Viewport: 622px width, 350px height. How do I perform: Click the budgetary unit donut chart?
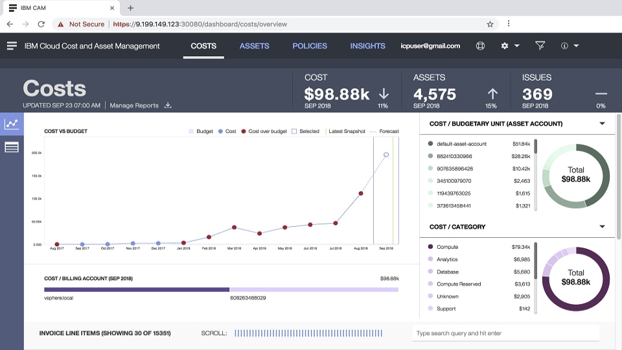575,176
